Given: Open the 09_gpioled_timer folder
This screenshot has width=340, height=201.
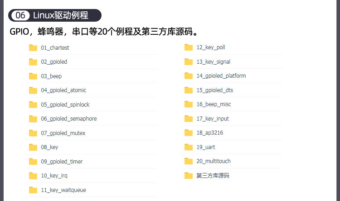Looking at the screenshot, I should pos(62,162).
